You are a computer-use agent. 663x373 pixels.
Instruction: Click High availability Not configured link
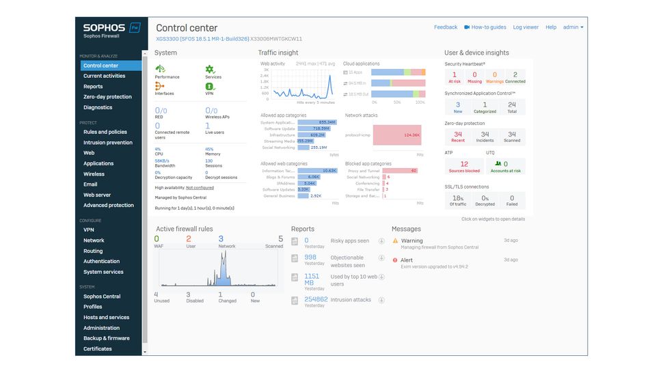(200, 188)
